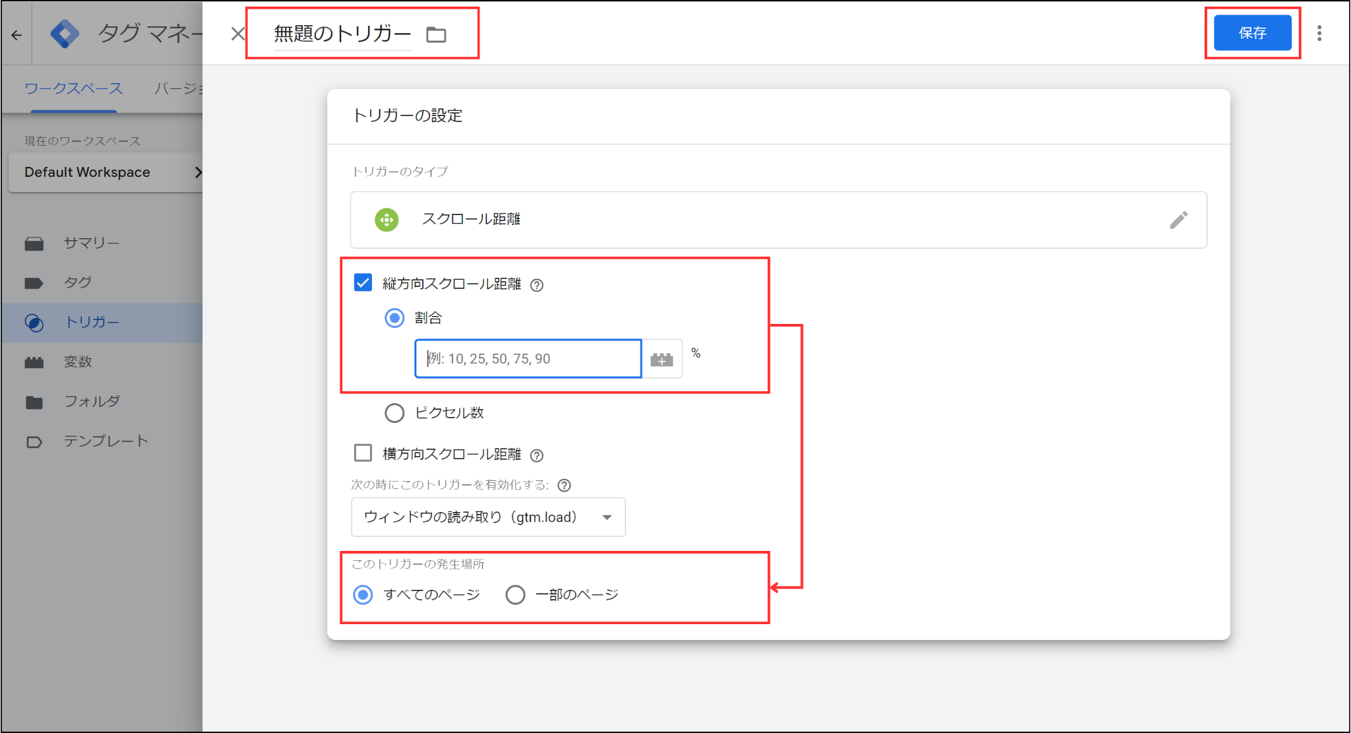Close the trigger editor with X
This screenshot has height=733, width=1351.
click(x=238, y=34)
